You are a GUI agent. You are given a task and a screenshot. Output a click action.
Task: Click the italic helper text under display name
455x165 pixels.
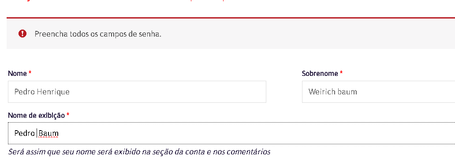139,152
